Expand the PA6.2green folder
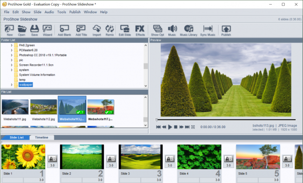This screenshot has width=303, height=183. (12, 45)
